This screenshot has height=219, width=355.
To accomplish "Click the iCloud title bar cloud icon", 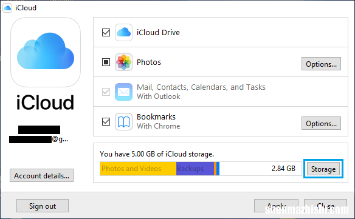I will coord(7,8).
